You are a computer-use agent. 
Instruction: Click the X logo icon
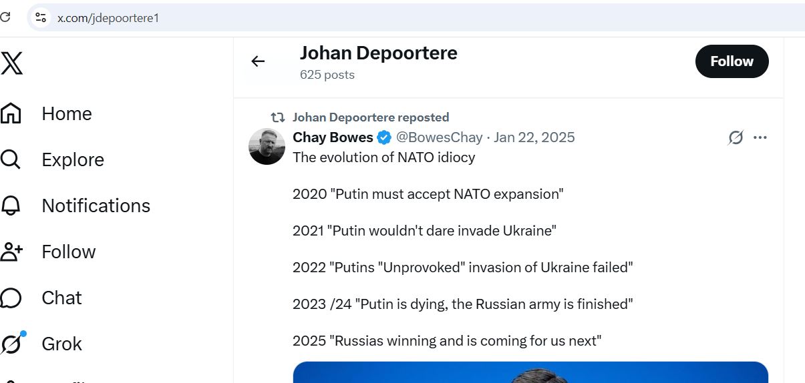12,63
